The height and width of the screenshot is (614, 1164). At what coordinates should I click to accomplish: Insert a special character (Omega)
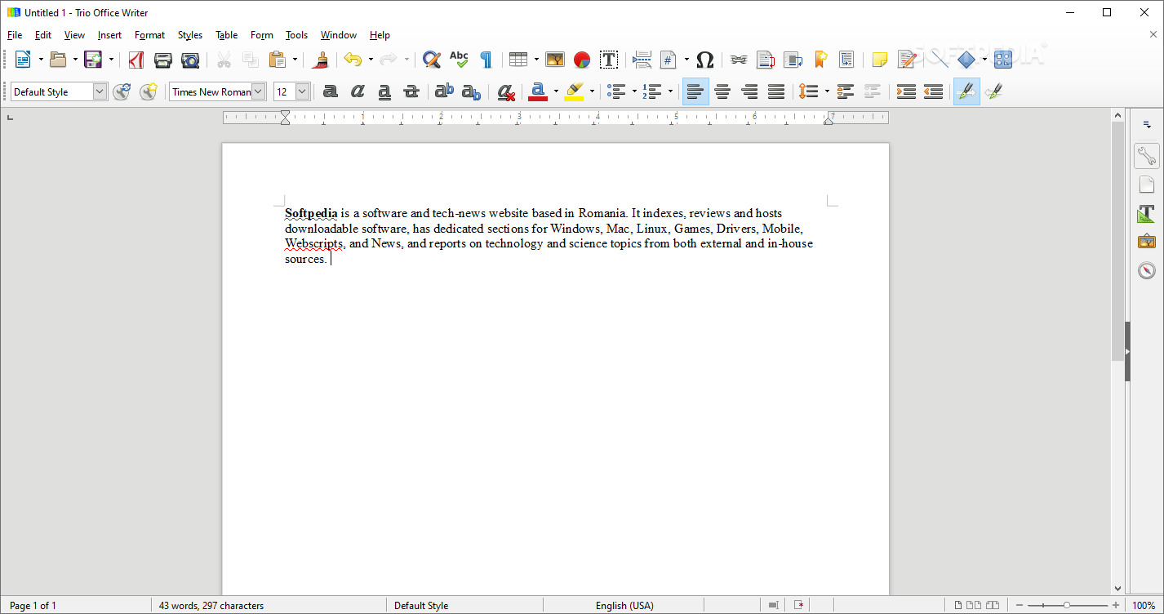pos(705,60)
